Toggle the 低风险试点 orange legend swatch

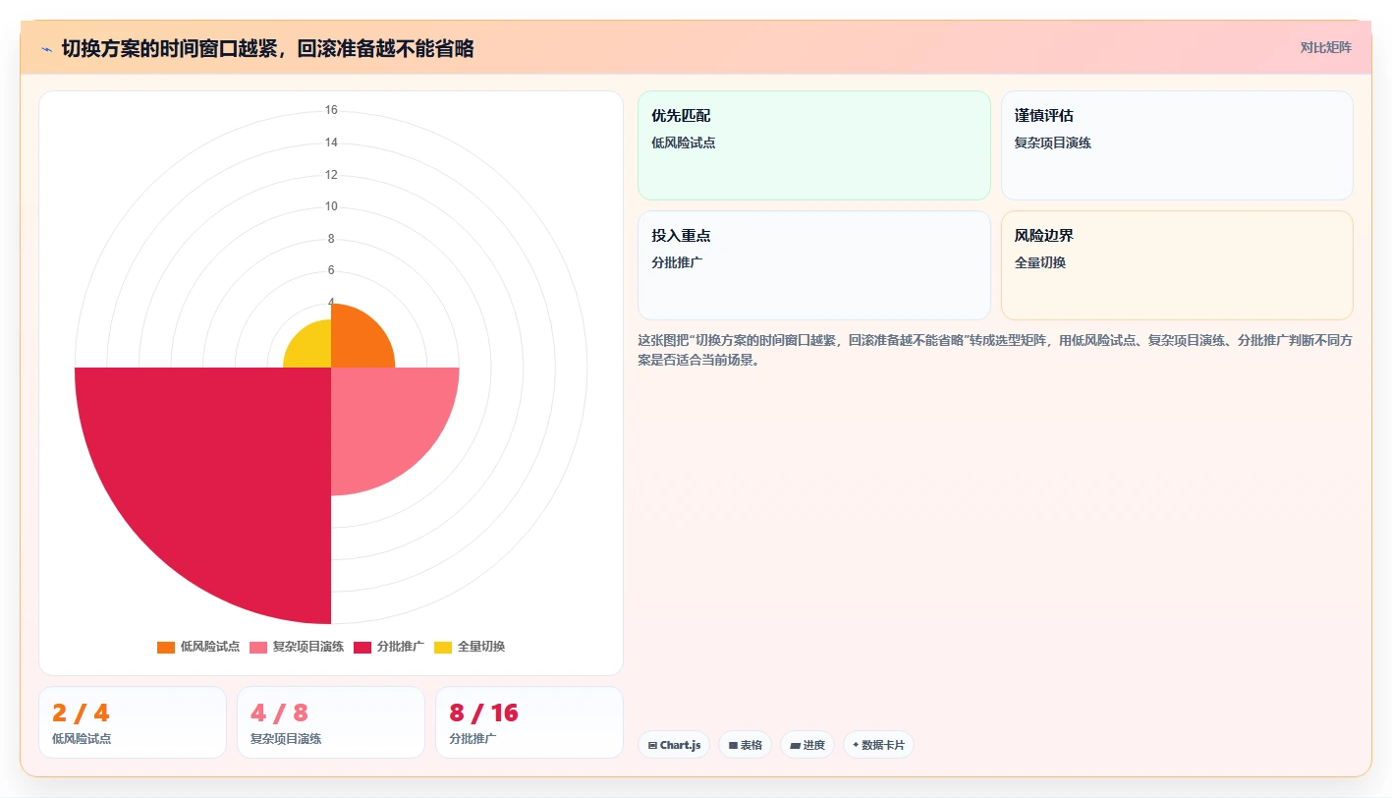click(x=166, y=647)
